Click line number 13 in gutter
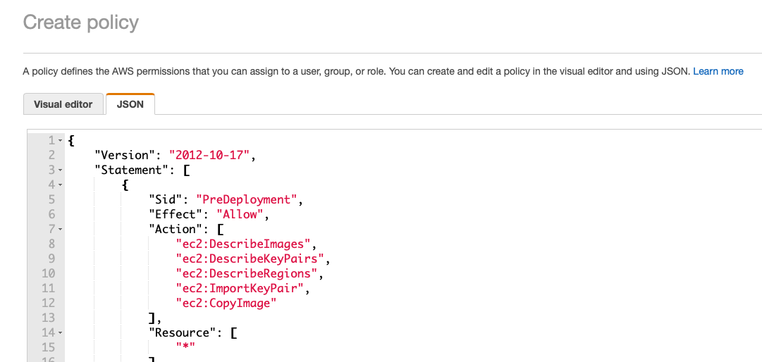This screenshot has height=362, width=762. point(49,318)
